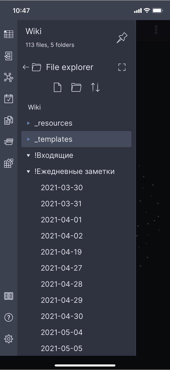Open the vault safe icon
Screen dimensions: 170x370
tap(9, 296)
